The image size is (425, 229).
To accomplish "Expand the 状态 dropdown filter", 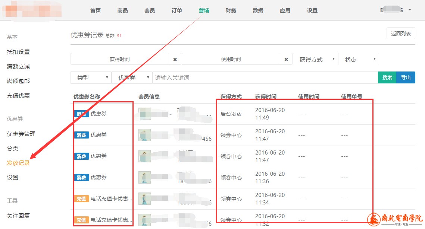I will 358,59.
